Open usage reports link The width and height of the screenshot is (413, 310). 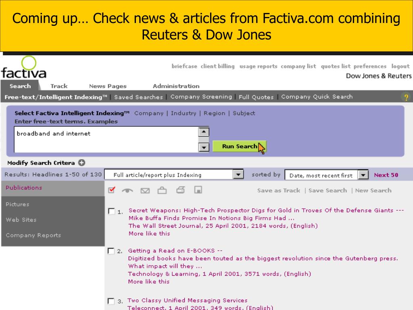pyautogui.click(x=259, y=67)
